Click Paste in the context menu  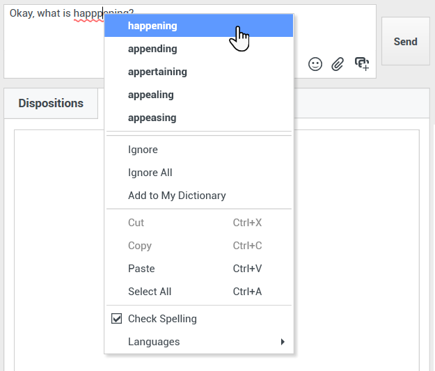pos(141,269)
